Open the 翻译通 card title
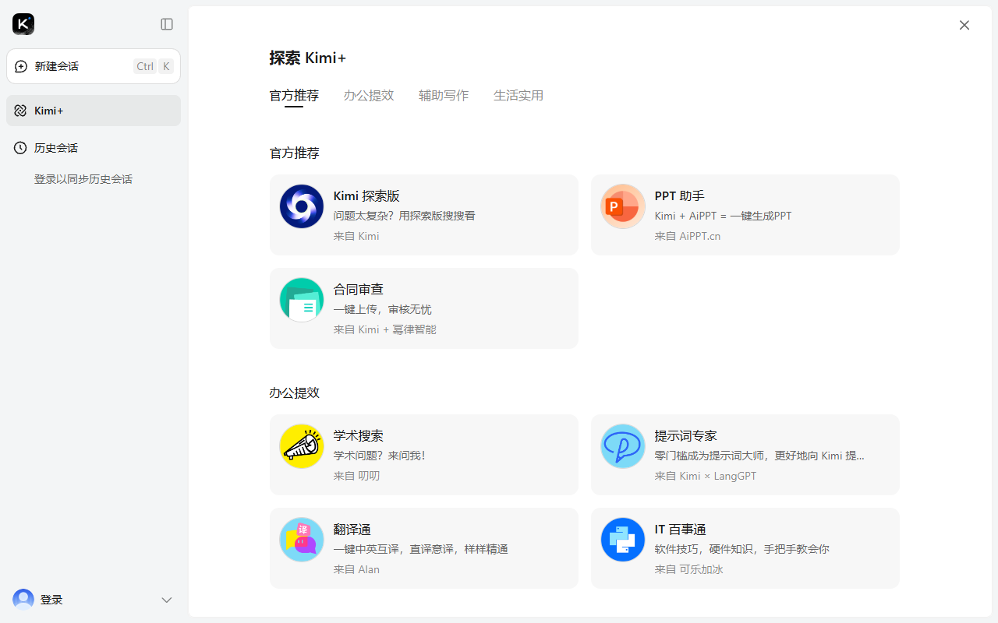The width and height of the screenshot is (998, 623). [352, 530]
